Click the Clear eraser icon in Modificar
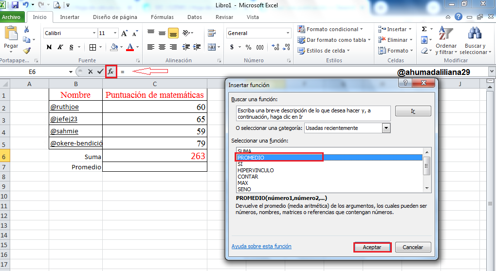The width and height of the screenshot is (496, 271). coord(424,51)
